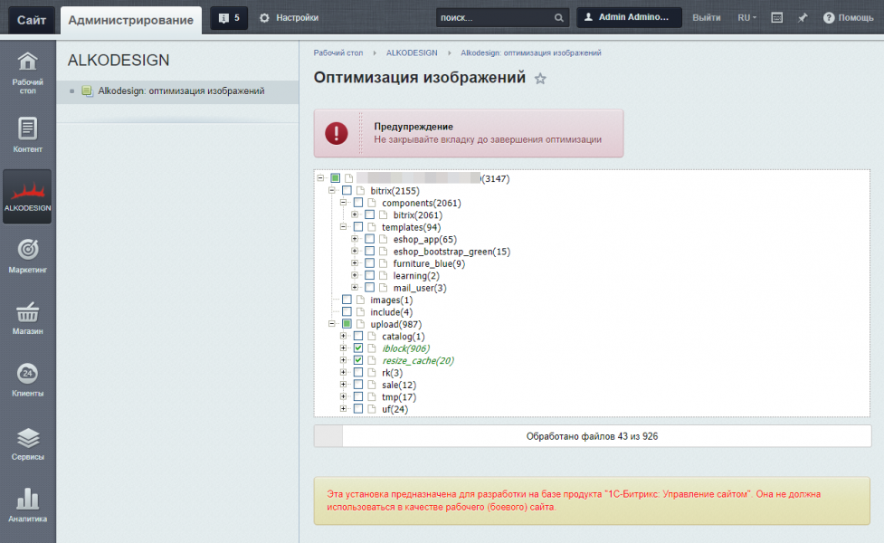884x543 pixels.
Task: Click the pin icon in top bar
Action: (x=802, y=18)
